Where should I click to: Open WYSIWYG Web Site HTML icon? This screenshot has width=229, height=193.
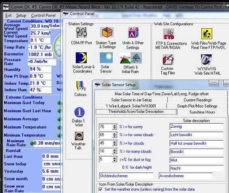click(206, 60)
